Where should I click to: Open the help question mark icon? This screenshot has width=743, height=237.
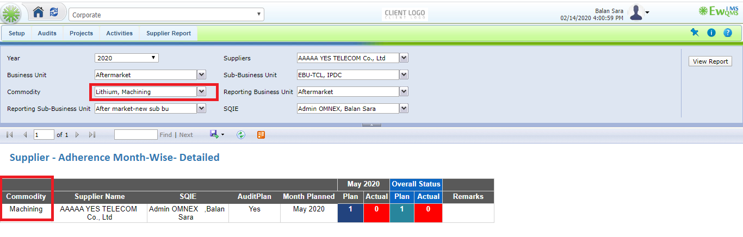tap(727, 33)
